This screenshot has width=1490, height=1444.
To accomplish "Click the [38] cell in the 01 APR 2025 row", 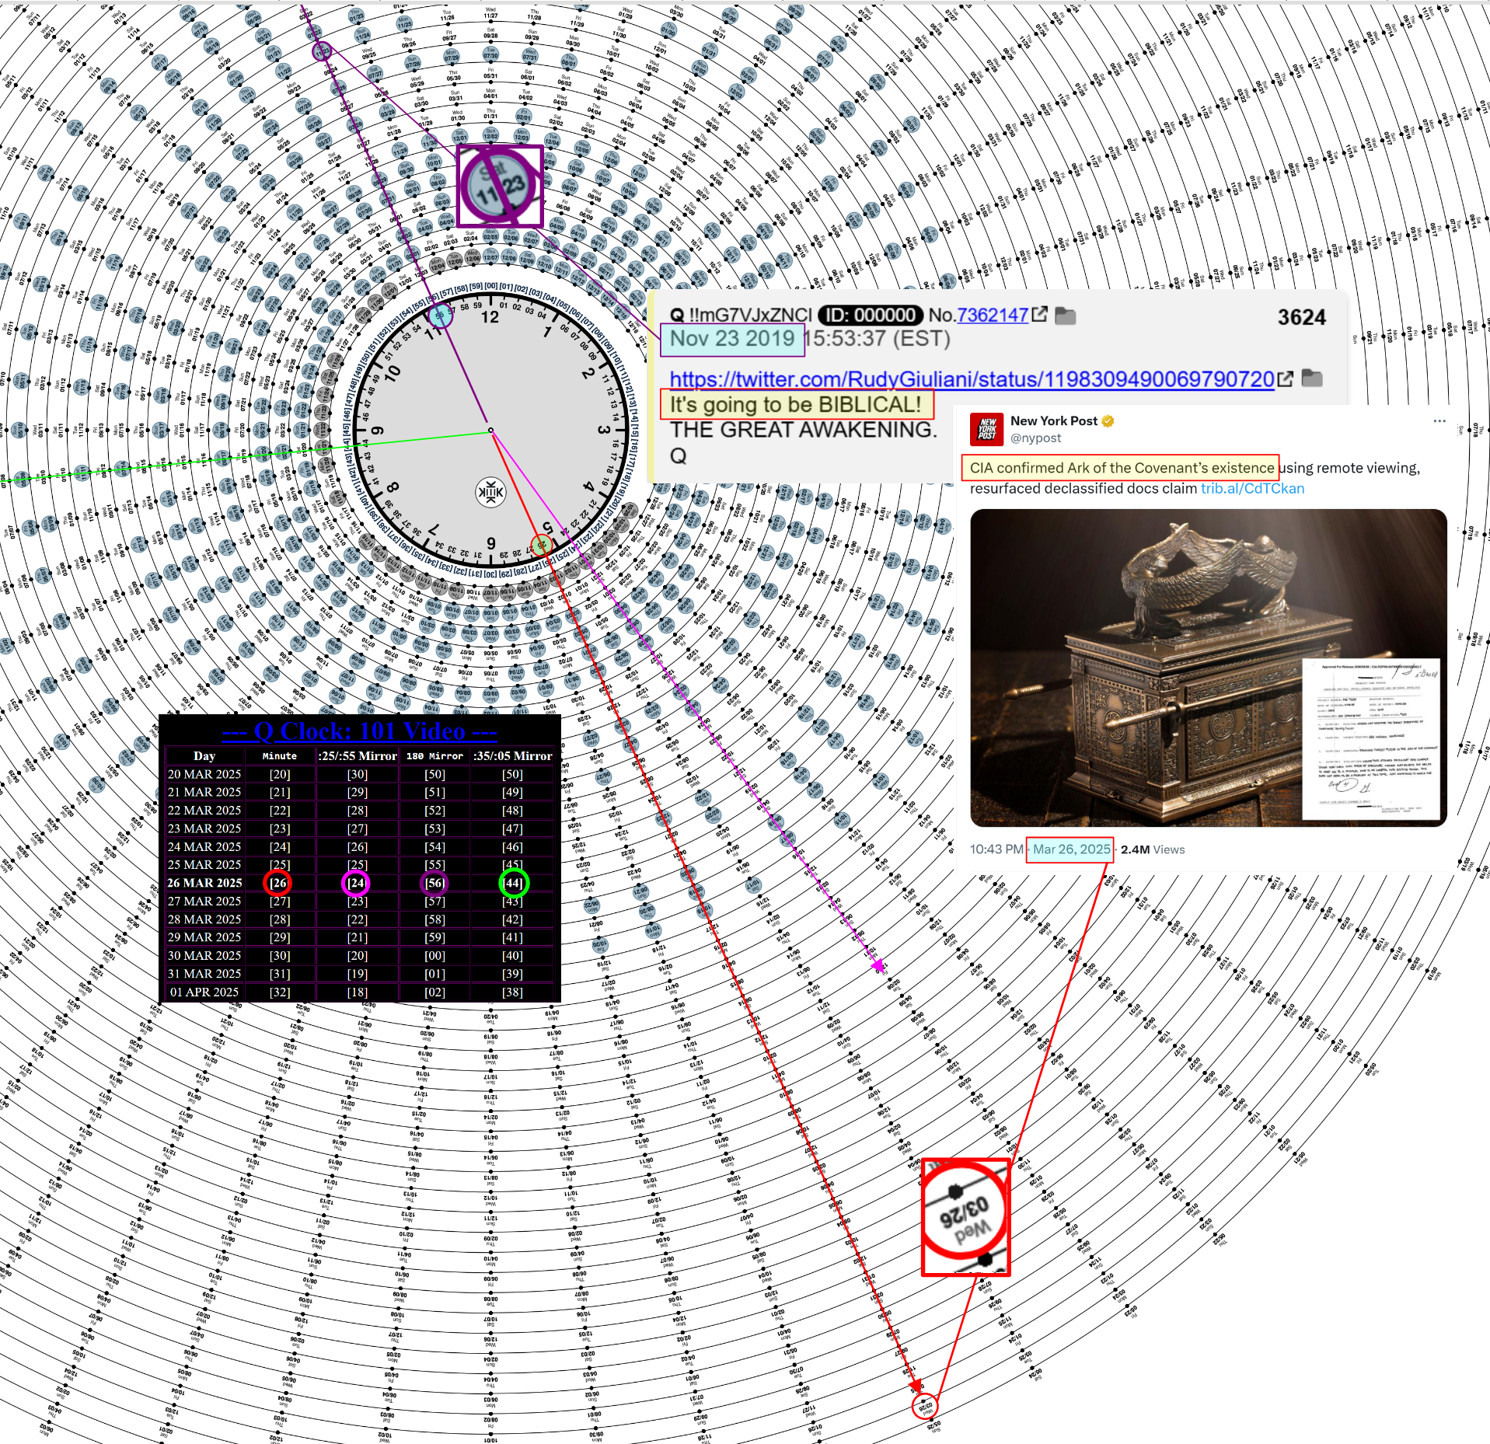I will pos(512,992).
